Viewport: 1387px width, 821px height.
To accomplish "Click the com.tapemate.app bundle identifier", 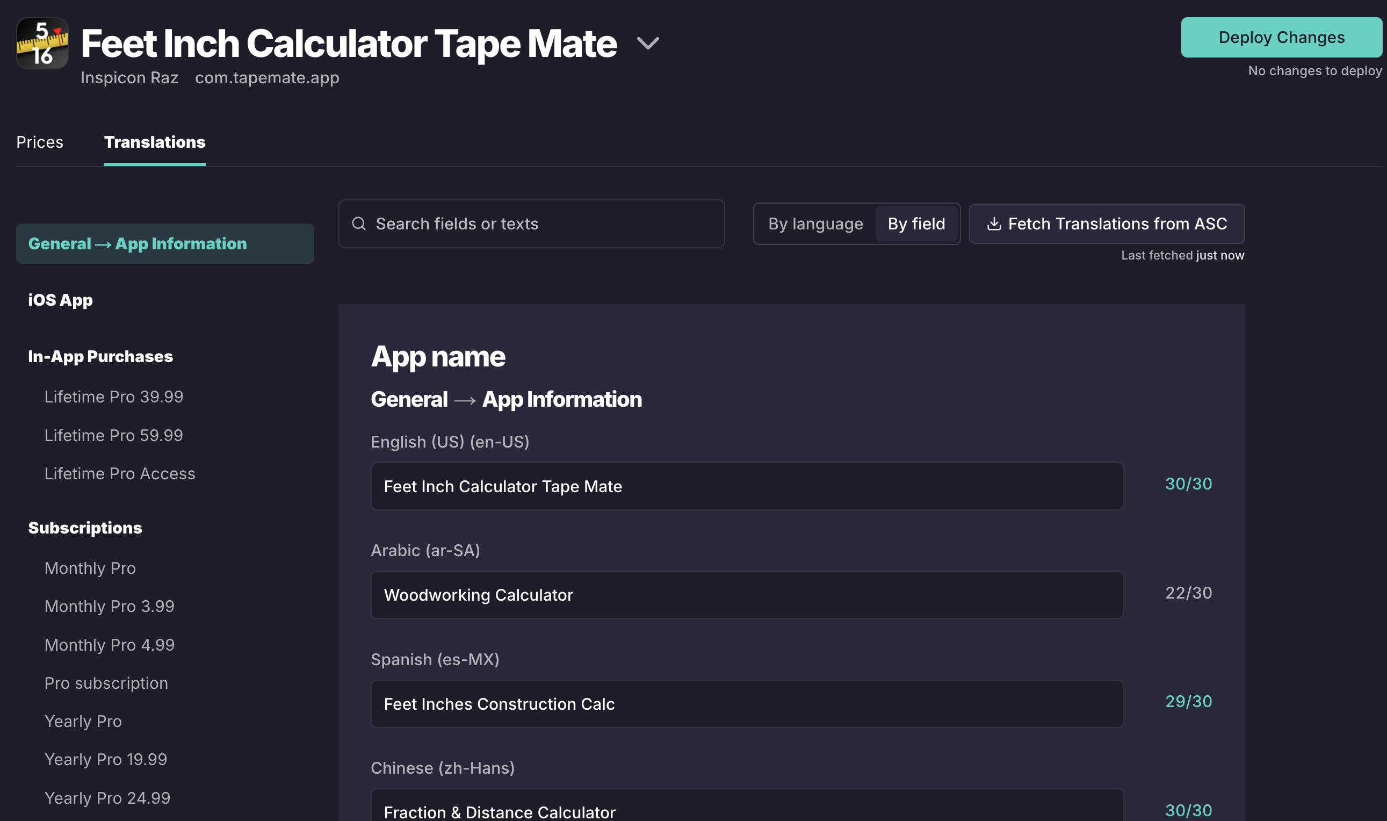I will [x=267, y=77].
